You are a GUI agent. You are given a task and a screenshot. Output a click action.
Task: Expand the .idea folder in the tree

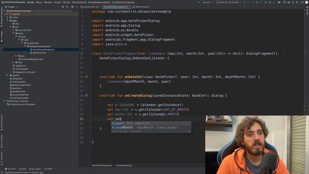coord(8,17)
